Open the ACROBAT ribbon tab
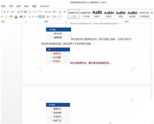The height and width of the screenshot is (124, 154). 44,6
